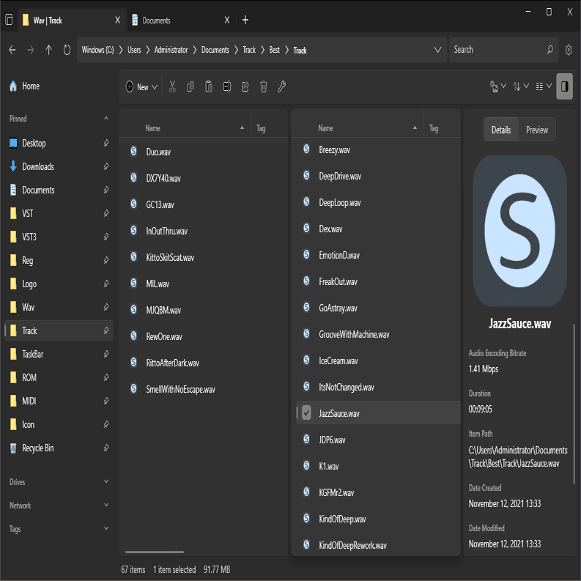Switch to the Documents tab
This screenshot has width=581, height=581.
tap(156, 21)
